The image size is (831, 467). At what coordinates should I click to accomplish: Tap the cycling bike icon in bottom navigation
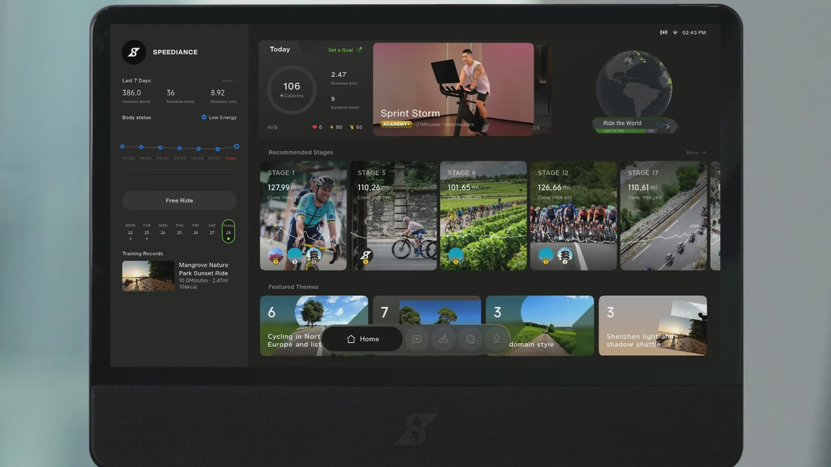[x=443, y=339]
